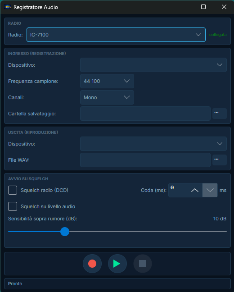This screenshot has width=234, height=292.
Task: Click the Coda (ms) value field
Action: 178,190
